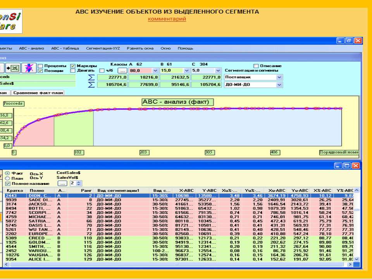Open the class A 80,0 dropdown
372x279 pixels.
(x=155, y=71)
